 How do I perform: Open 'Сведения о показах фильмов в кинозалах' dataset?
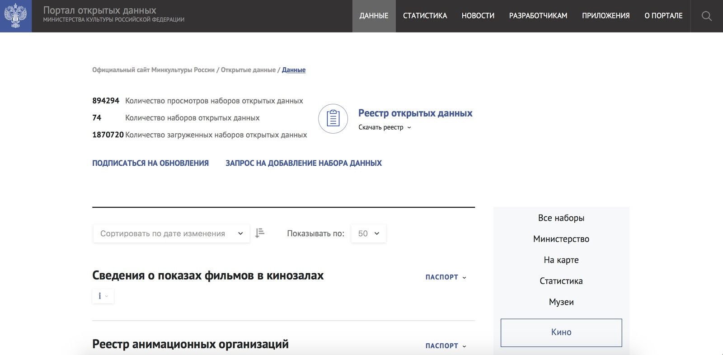click(x=208, y=276)
